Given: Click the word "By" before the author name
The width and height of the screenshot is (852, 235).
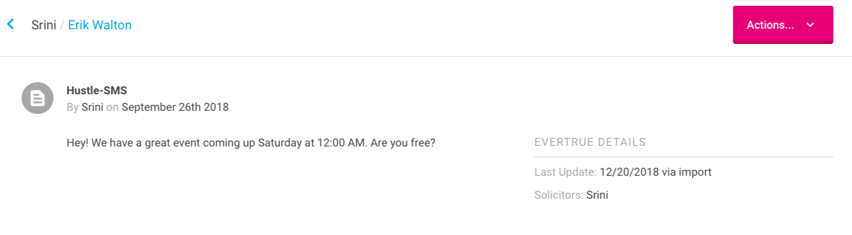Looking at the screenshot, I should click(x=73, y=107).
